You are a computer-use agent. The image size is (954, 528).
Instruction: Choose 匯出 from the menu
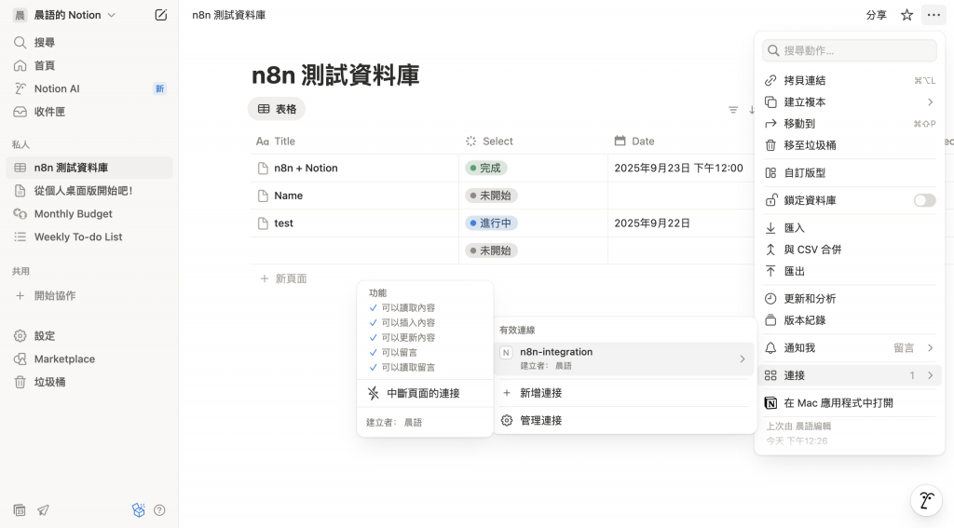[850, 271]
